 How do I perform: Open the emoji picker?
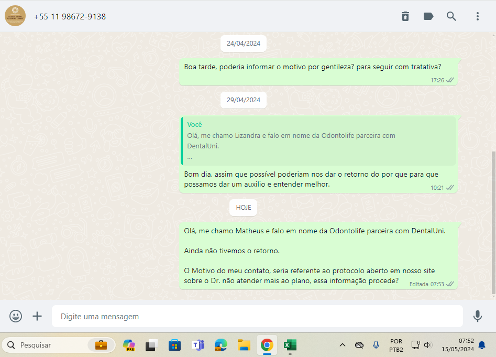pos(16,316)
